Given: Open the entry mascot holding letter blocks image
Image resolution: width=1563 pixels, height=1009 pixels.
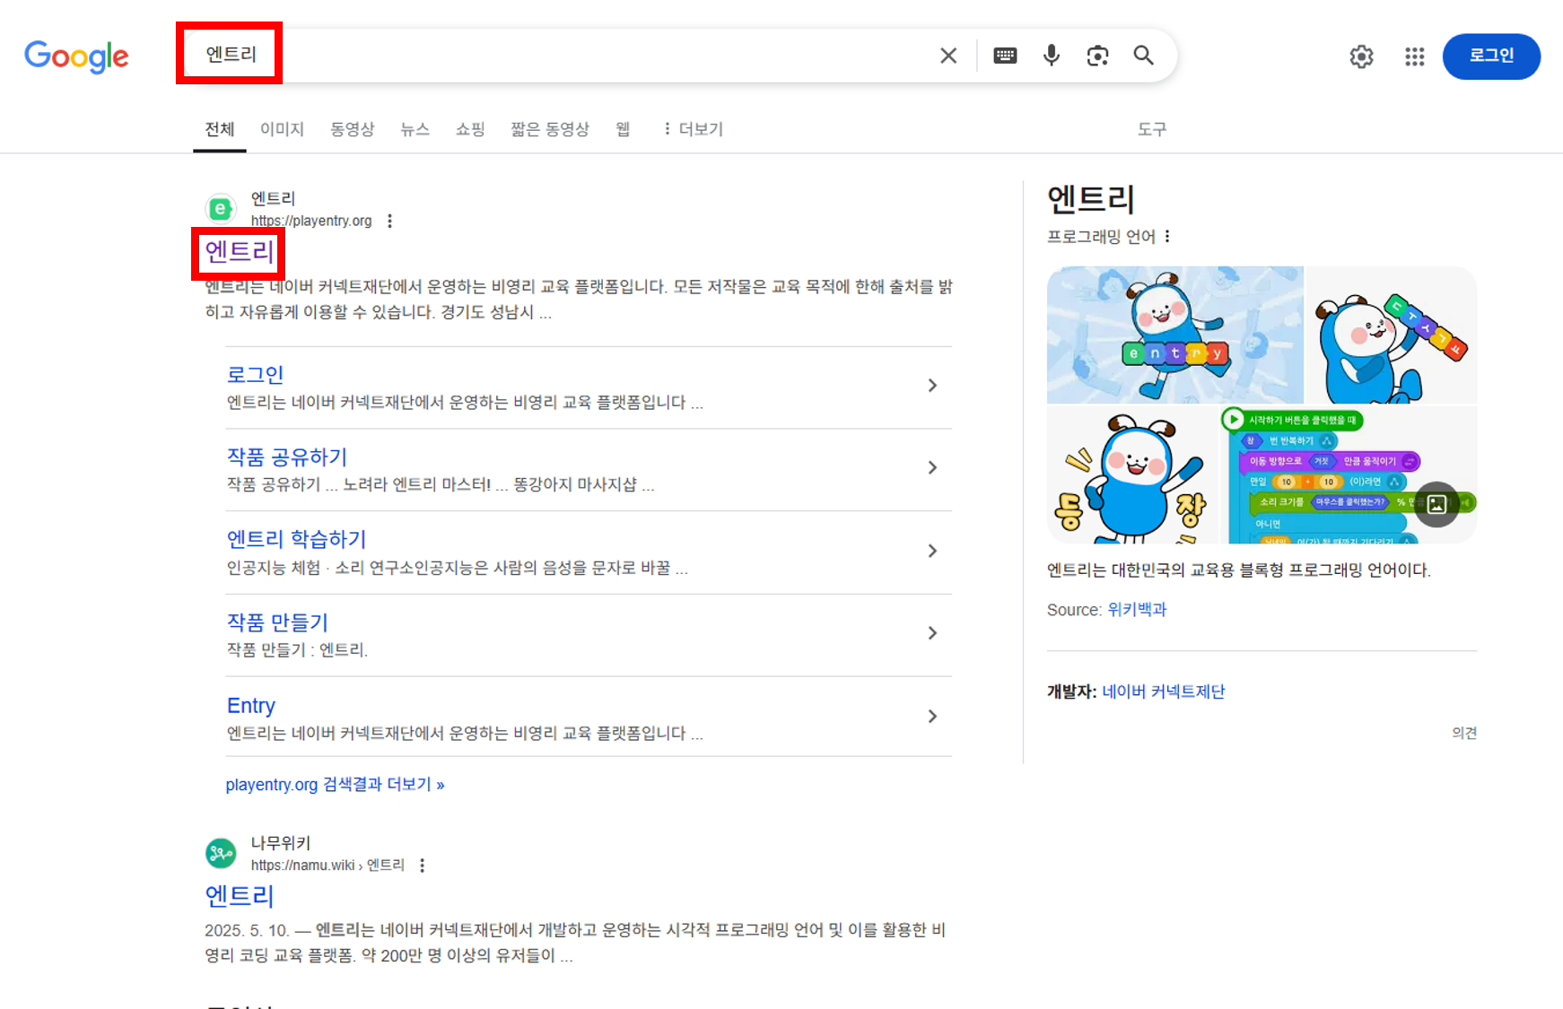Looking at the screenshot, I should (x=1174, y=335).
